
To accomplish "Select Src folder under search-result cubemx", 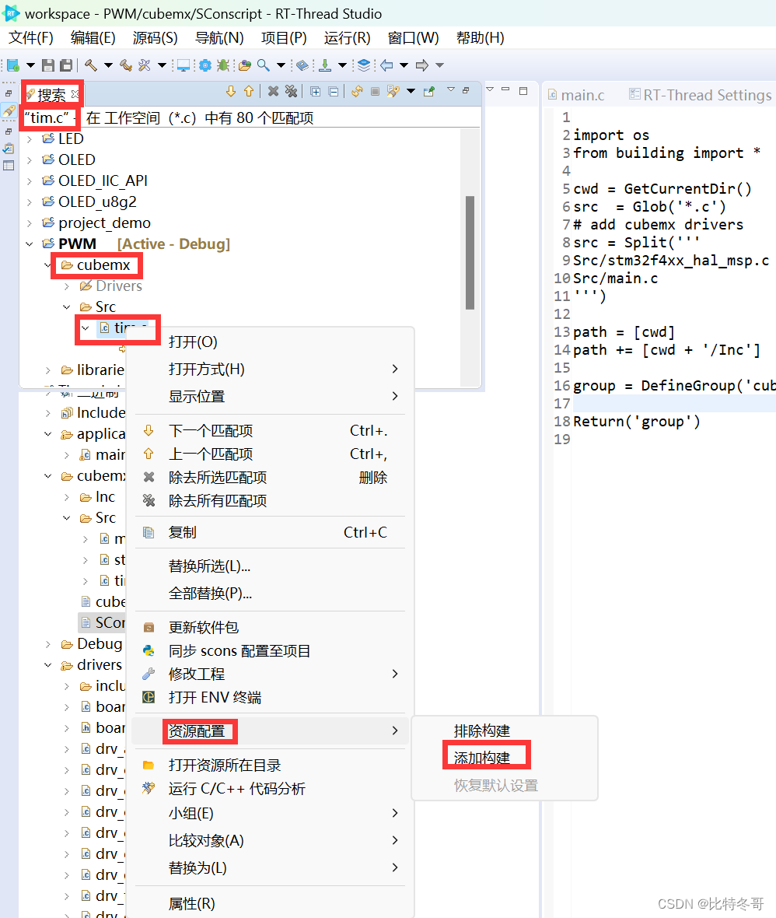I will point(105,307).
